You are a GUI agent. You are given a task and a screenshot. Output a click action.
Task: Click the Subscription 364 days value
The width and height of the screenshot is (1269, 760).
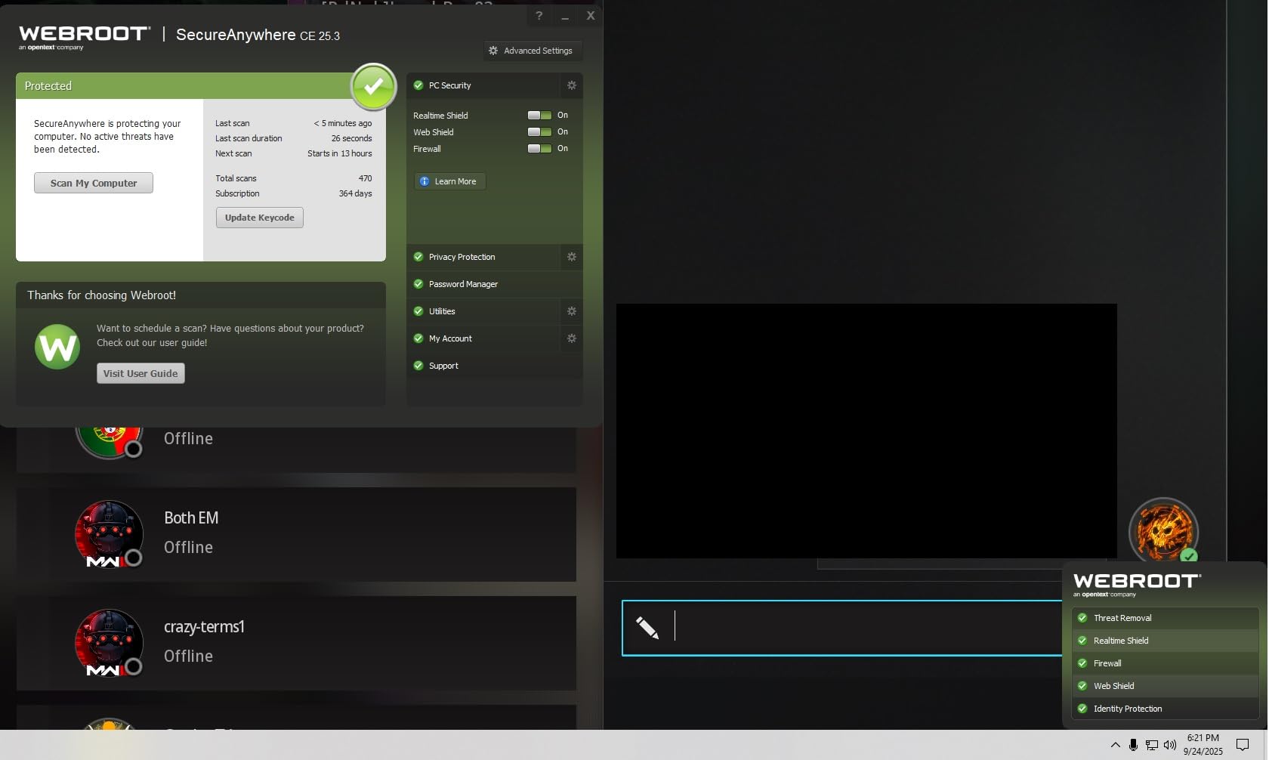pyautogui.click(x=355, y=193)
